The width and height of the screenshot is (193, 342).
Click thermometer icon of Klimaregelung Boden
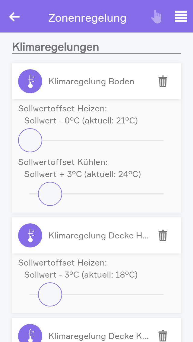point(30,81)
